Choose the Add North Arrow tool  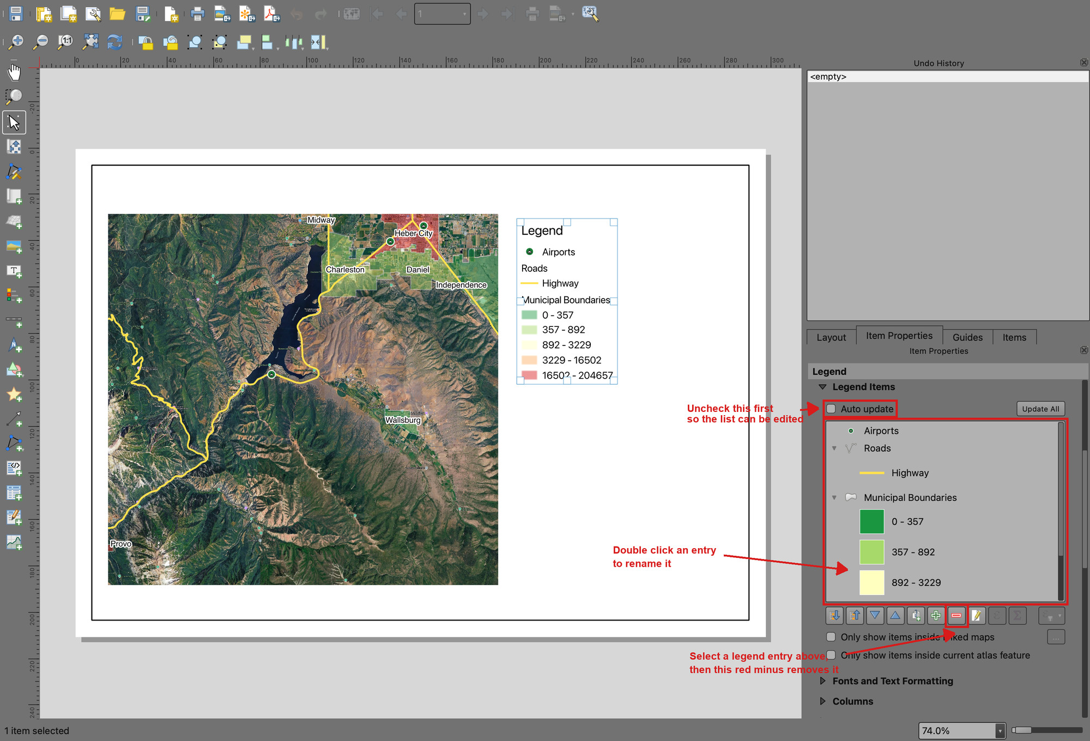[x=14, y=345]
